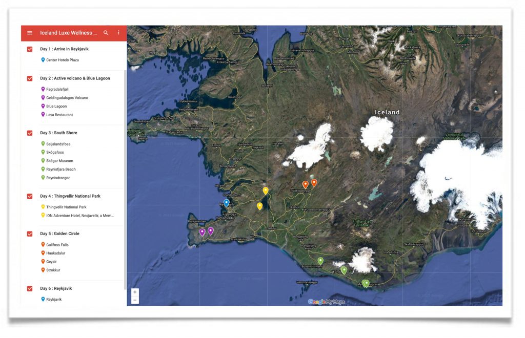Click the Google My Maps logo on the map
Image resolution: width=525 pixels, height=338 pixels.
326,302
